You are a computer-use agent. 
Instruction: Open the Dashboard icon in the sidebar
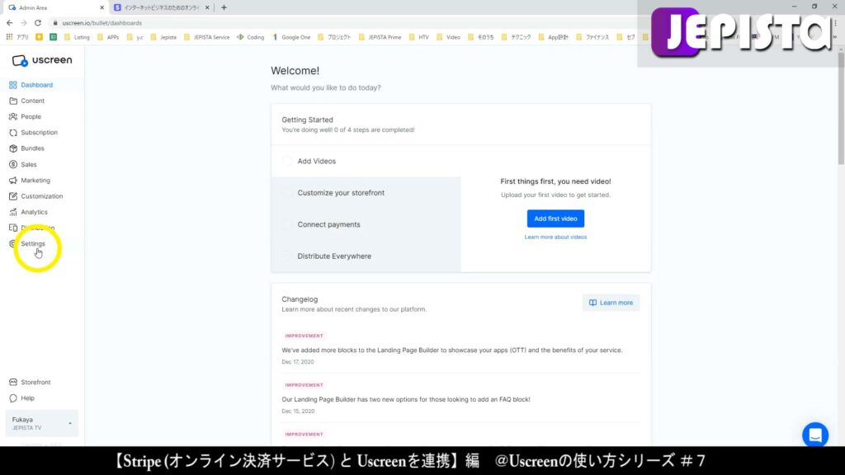pyautogui.click(x=13, y=85)
